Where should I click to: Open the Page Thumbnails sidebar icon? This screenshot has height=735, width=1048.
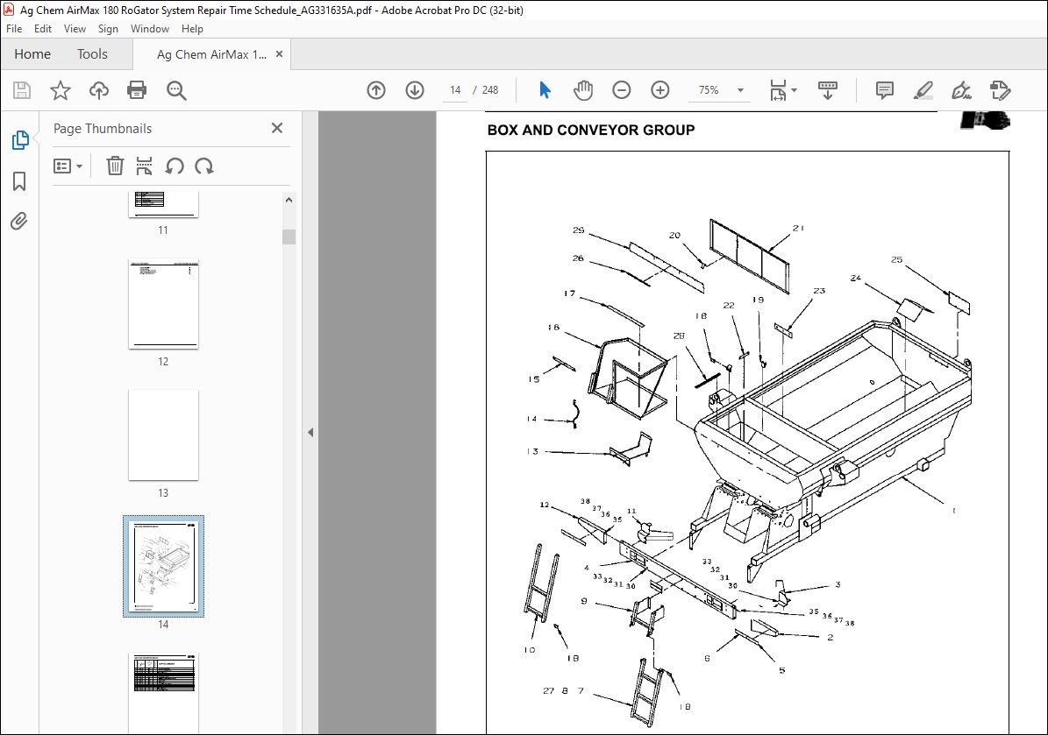20,140
